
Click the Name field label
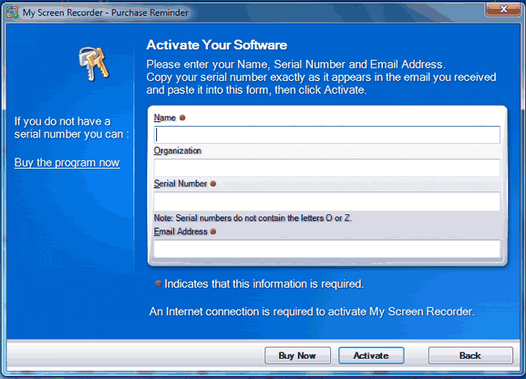pos(165,118)
